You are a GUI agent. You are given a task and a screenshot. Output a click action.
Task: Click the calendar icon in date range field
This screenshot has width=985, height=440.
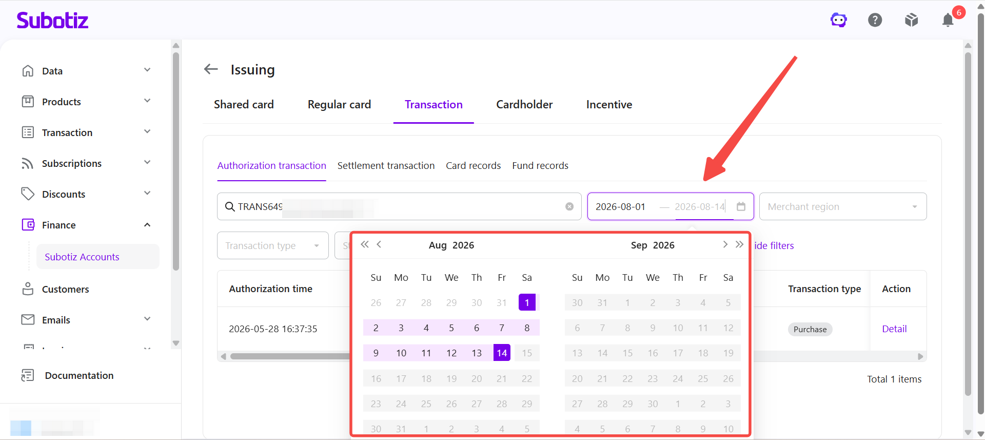[741, 206]
